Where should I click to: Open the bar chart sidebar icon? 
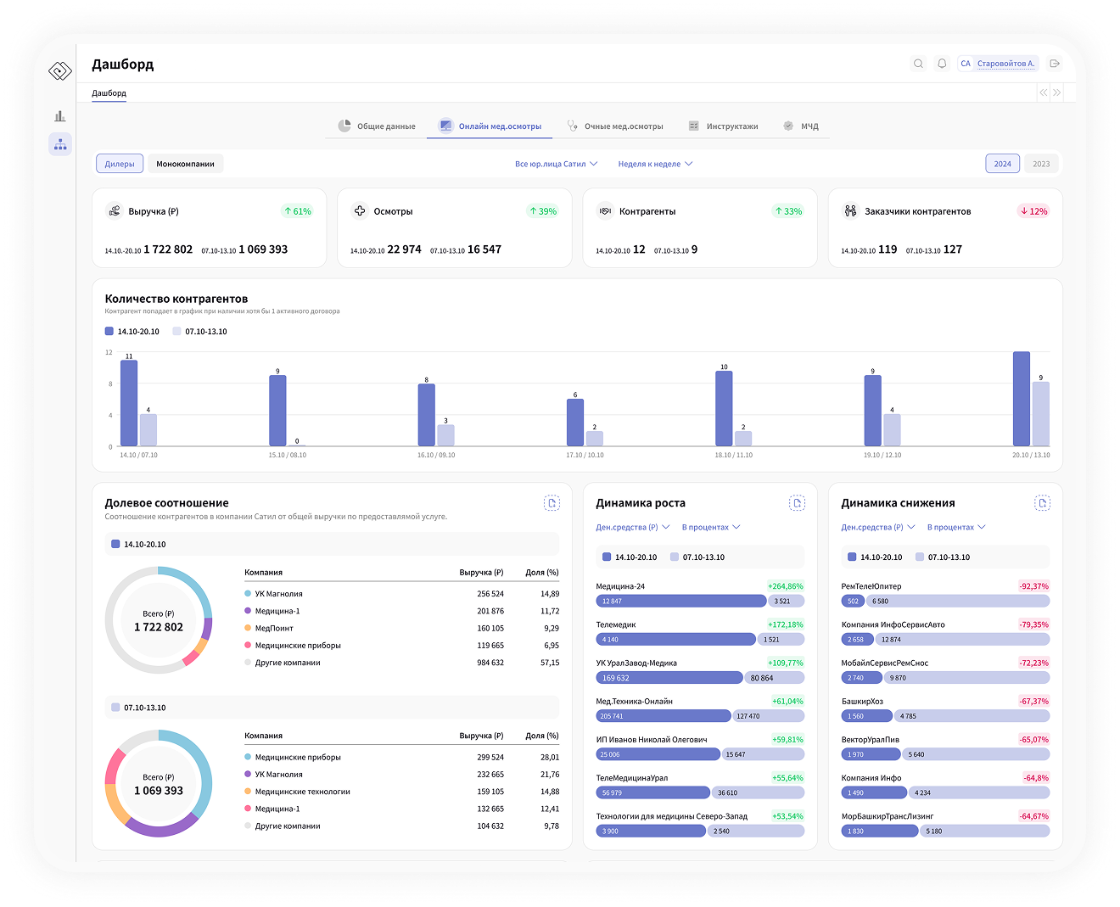coord(60,116)
